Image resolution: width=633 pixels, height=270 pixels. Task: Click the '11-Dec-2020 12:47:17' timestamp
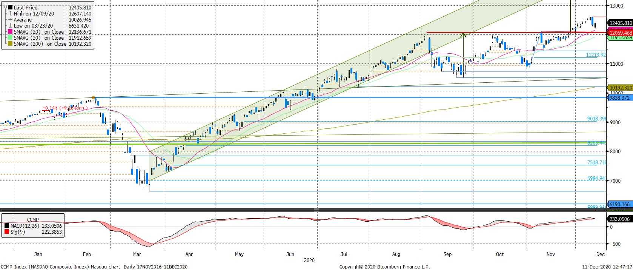607,267
